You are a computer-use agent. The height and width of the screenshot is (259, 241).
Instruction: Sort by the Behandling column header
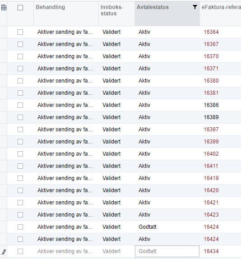[50, 7]
